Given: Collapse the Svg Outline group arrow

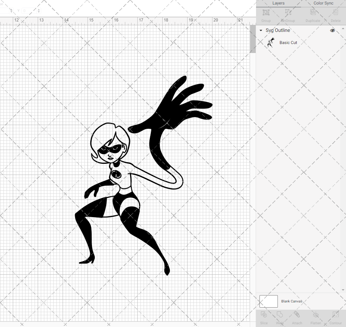Looking at the screenshot, I should 261,30.
